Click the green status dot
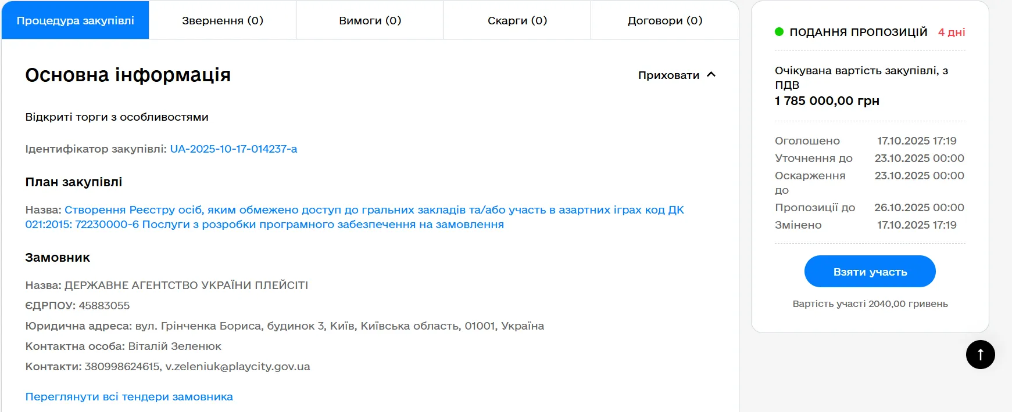1012x412 pixels. pyautogui.click(x=779, y=32)
